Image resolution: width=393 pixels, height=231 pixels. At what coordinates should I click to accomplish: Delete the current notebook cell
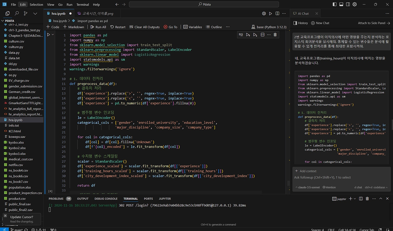pos(275,35)
